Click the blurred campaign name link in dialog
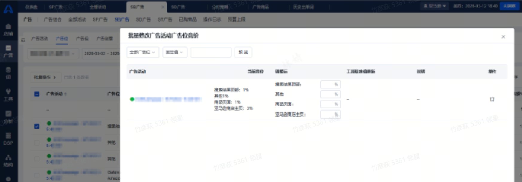This screenshot has width=522, height=182. click(167, 99)
